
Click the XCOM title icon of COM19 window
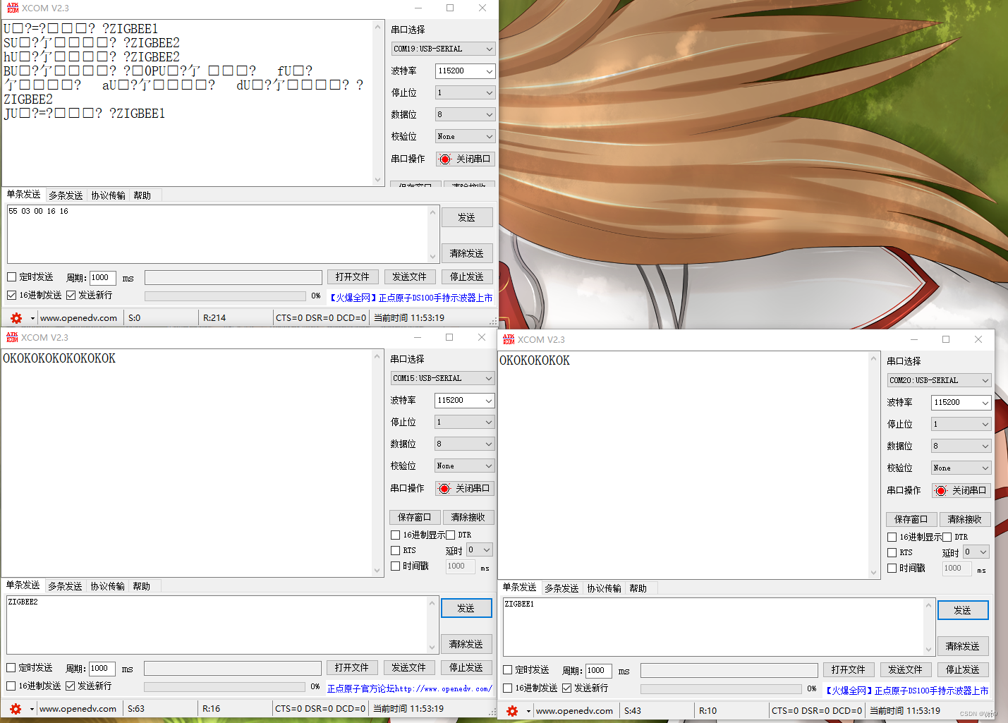[12, 8]
